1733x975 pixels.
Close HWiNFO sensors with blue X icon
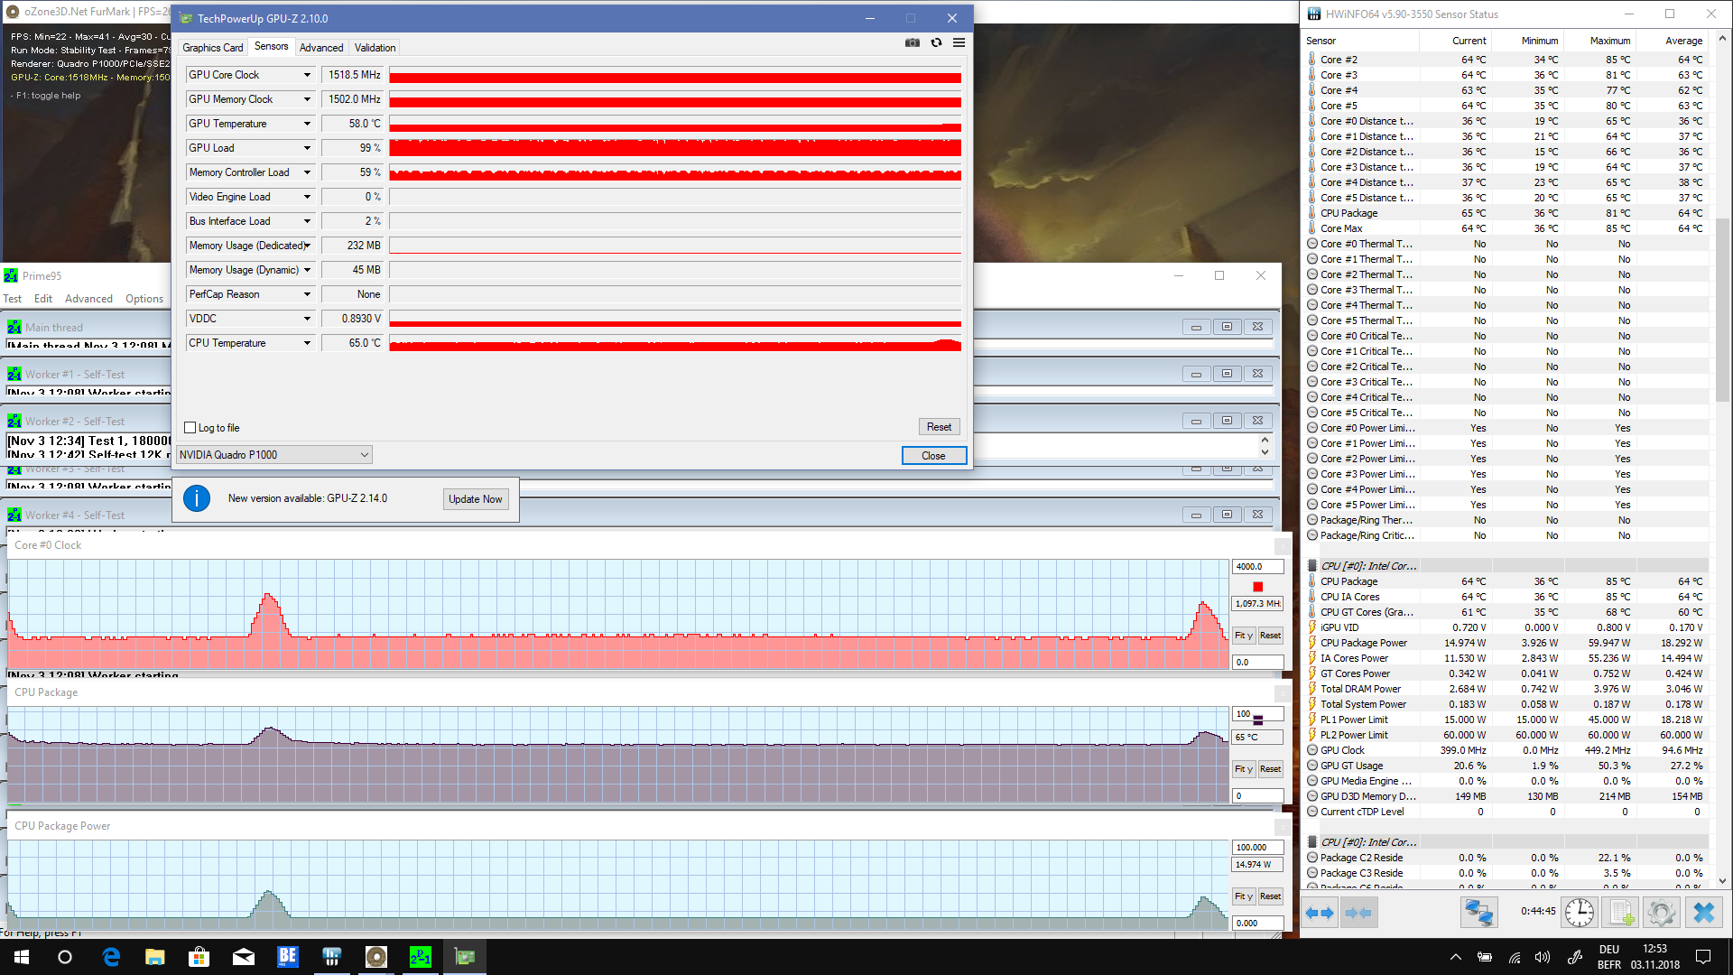click(1703, 913)
